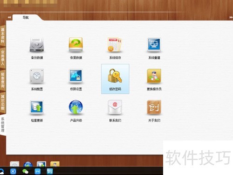
Task: Launch the 产品升级 globe upgrade icon
Action: point(76,107)
